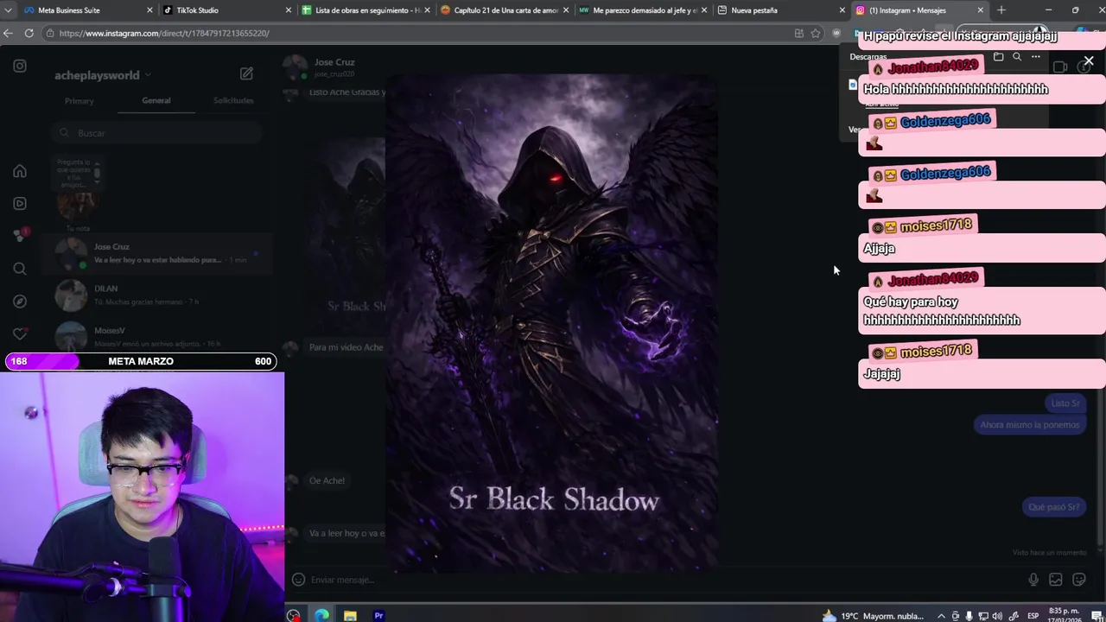This screenshot has width=1106, height=622.
Task: Switch to Meta Business Suite tab
Action: [86, 10]
